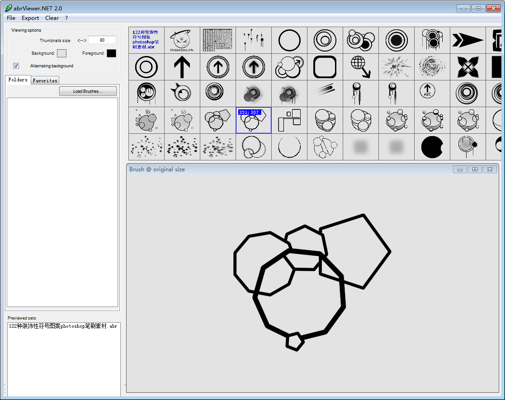Open the black Foreground color swatch

111,53
